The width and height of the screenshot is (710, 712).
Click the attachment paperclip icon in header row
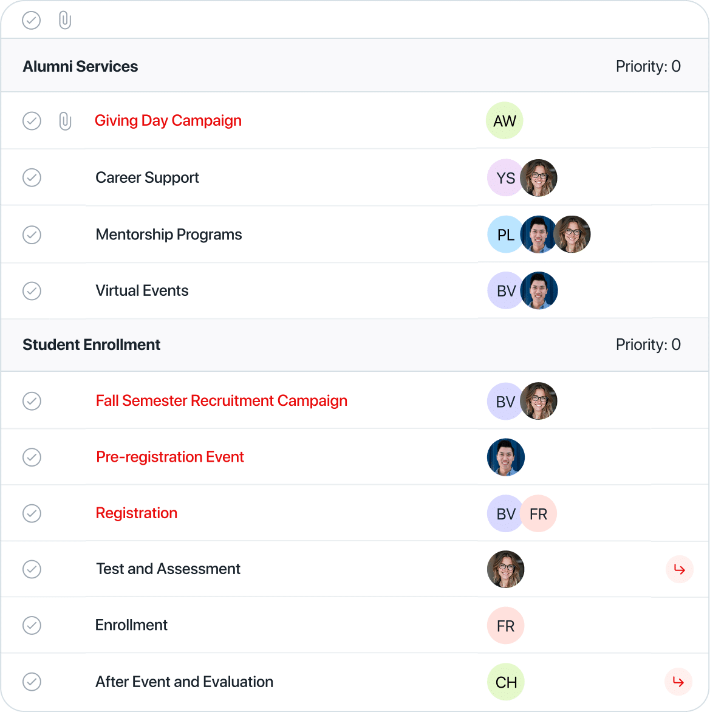coord(65,21)
